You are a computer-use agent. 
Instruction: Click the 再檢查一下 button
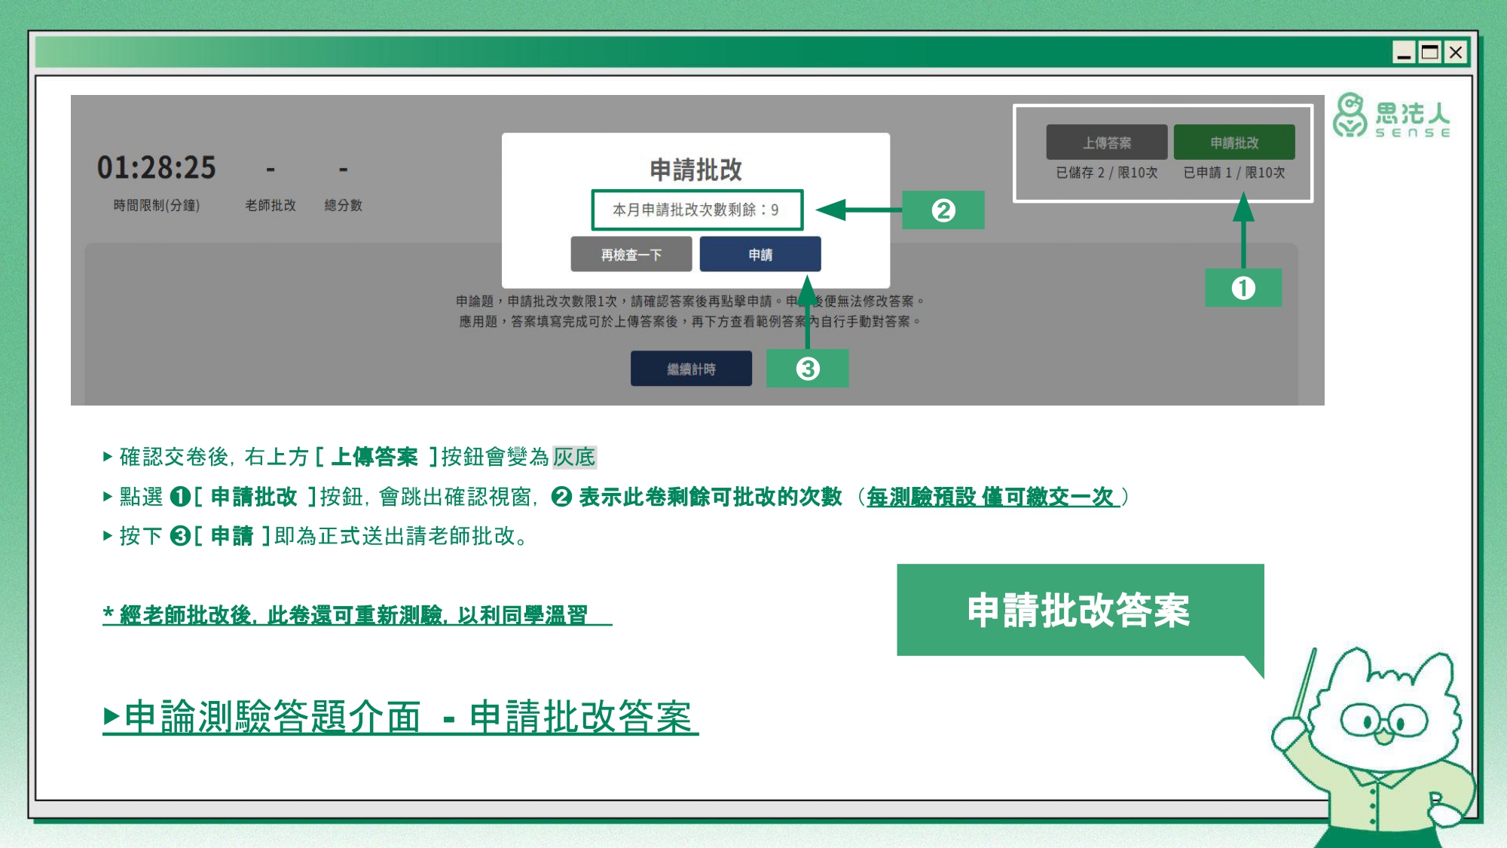(x=631, y=255)
